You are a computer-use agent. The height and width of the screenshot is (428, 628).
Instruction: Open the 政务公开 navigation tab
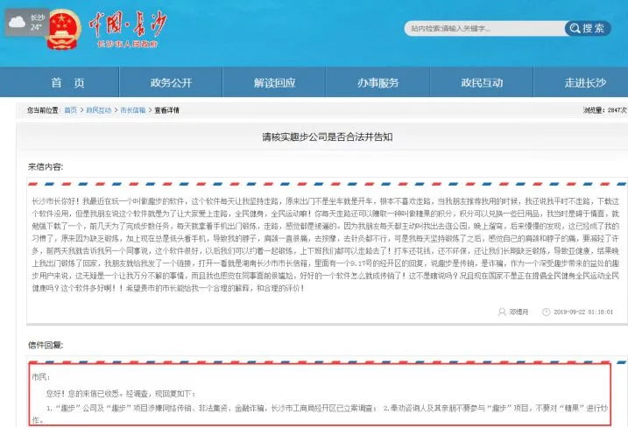tap(171, 82)
